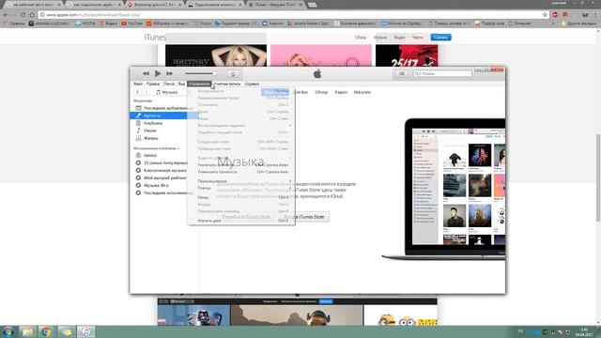This screenshot has height=338, width=601.
Task: Click the iTunes search field
Action: click(x=442, y=73)
